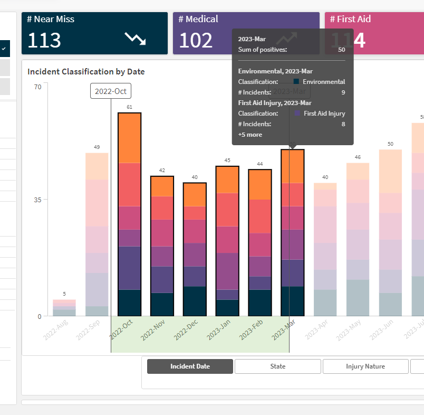The image size is (424, 415).
Task: Click the # Near Miss value 113
Action: pos(44,40)
